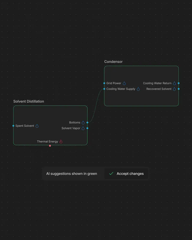The width and height of the screenshot is (192, 240).
Task: Click the flame icon beside Thermal Energy
Action: (61, 141)
